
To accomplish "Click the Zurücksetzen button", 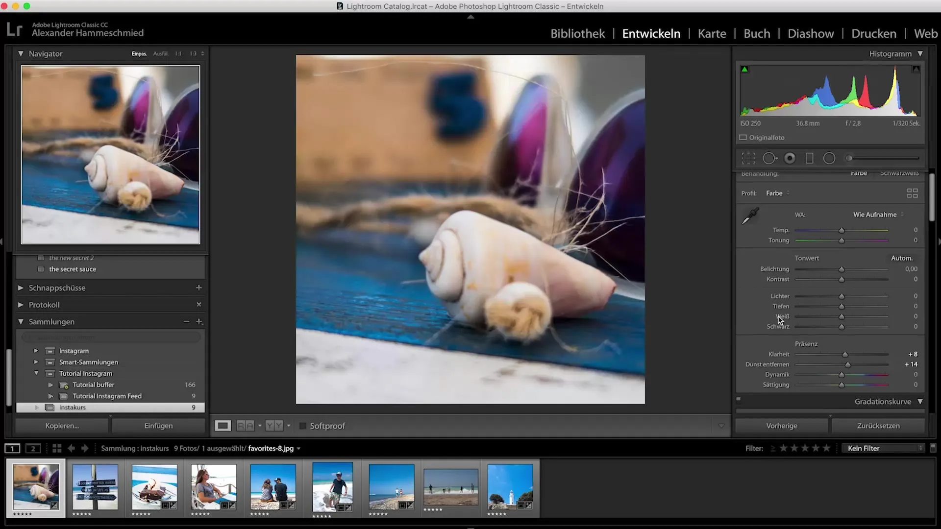I will click(x=878, y=426).
